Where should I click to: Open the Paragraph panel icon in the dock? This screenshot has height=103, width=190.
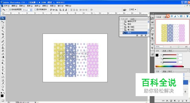pyautogui.click(x=152, y=48)
